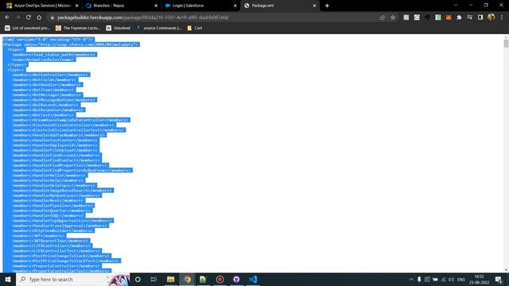Image resolution: width=509 pixels, height=286 pixels.
Task: Open GitHub Desktop from the taskbar
Action: coord(236,279)
